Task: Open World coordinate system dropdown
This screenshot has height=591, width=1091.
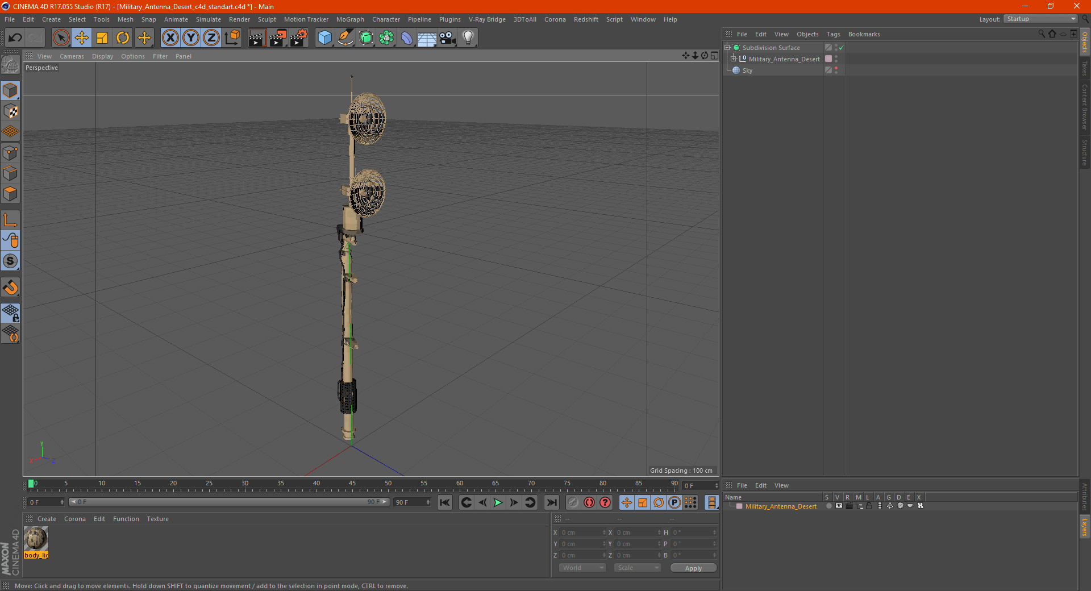Action: 582,568
